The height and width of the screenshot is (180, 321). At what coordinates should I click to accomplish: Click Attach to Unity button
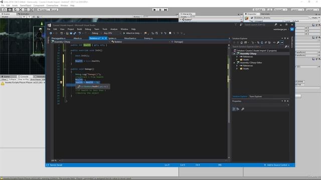point(132,33)
